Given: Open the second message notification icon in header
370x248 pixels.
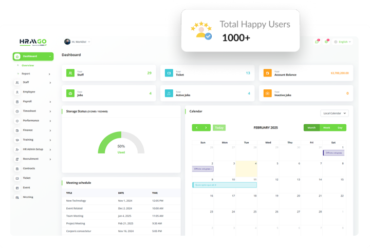Looking at the screenshot, I should 326,42.
